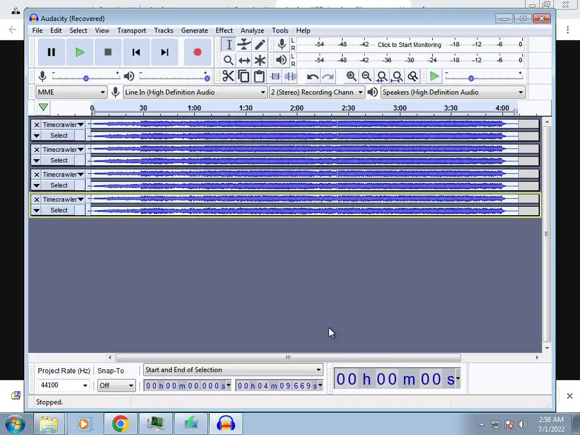The height and width of the screenshot is (435, 580).
Task: Open the 2 (Stereo) Recording Channels dropdown
Action: point(317,92)
